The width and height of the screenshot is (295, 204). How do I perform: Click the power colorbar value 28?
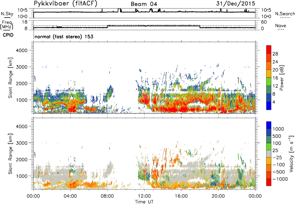pos(275,54)
